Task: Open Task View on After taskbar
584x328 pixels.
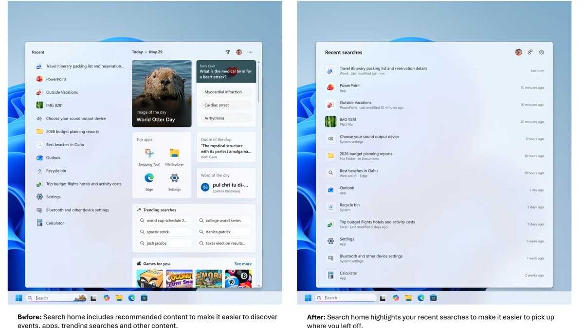Action: tap(383, 298)
